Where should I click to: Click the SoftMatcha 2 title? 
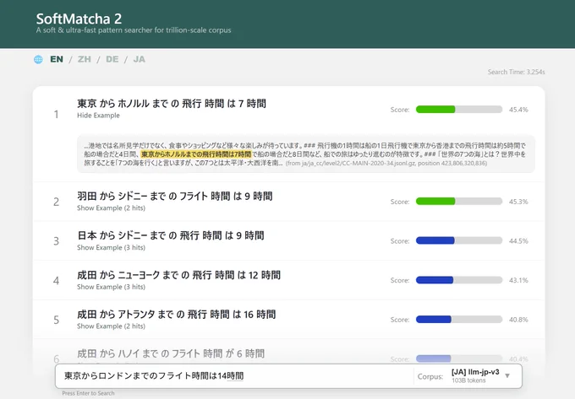[79, 19]
